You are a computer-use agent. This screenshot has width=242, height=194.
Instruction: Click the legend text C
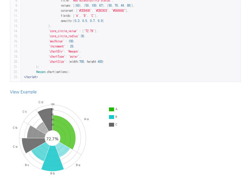coord(117,125)
